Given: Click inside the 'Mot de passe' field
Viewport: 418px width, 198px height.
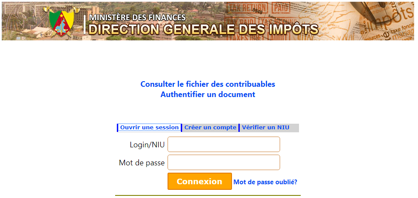Looking at the screenshot, I should point(223,162).
